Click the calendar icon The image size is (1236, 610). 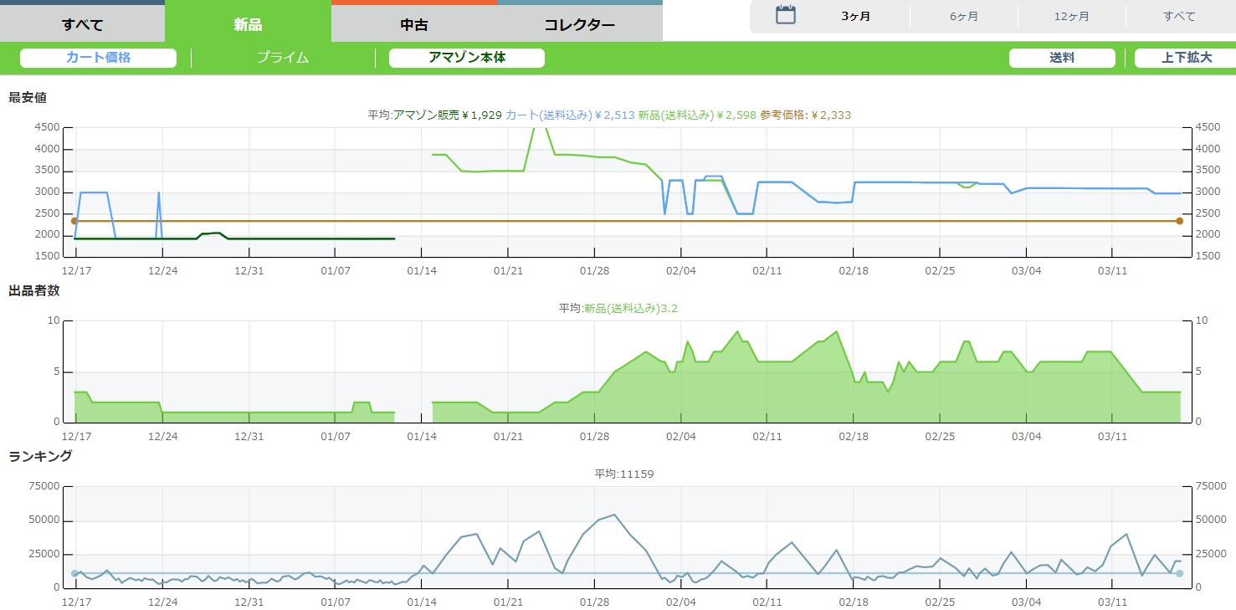(785, 15)
